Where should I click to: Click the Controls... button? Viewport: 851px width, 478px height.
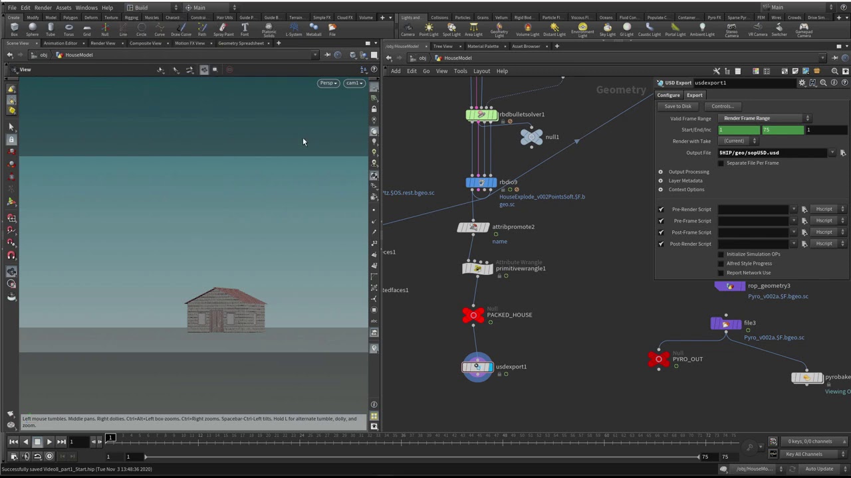(x=723, y=106)
